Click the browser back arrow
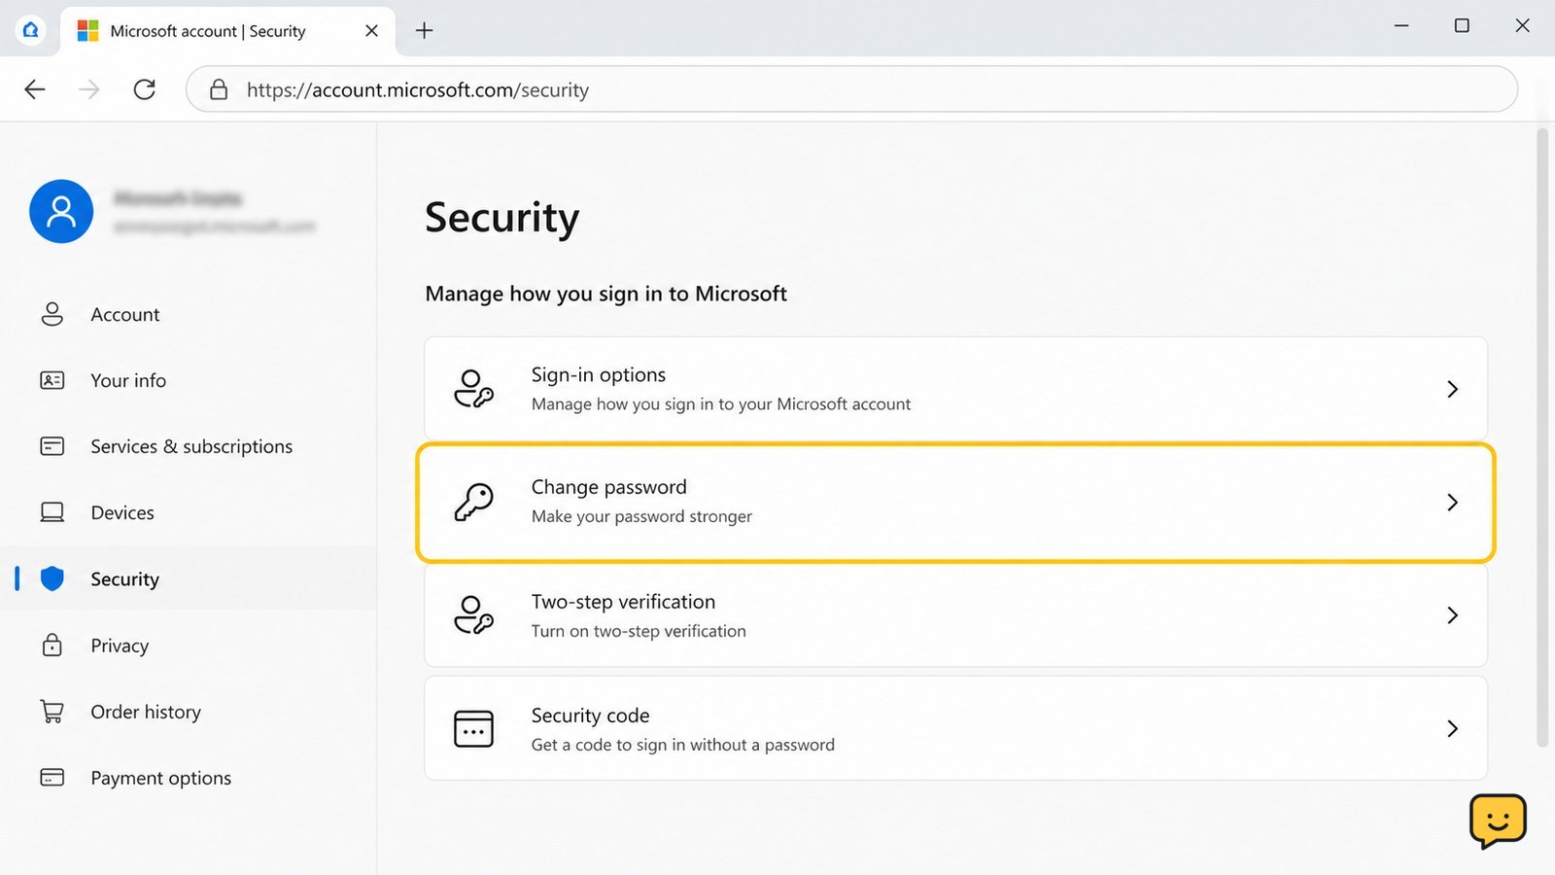Image resolution: width=1555 pixels, height=875 pixels. coord(35,89)
